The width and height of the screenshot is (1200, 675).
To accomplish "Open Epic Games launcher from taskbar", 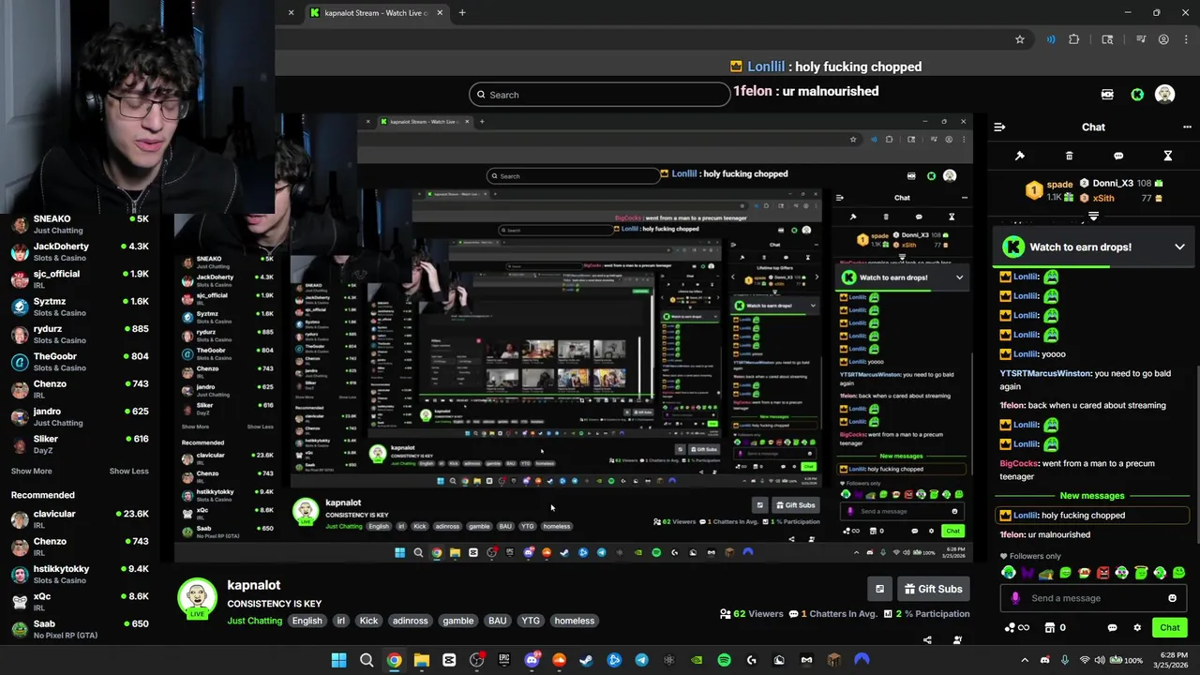I will 504,660.
